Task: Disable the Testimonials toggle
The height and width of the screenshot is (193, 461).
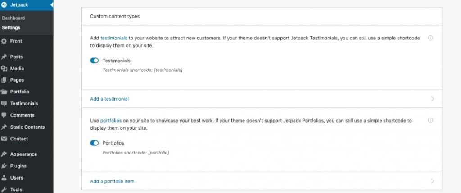Action: tap(95, 61)
